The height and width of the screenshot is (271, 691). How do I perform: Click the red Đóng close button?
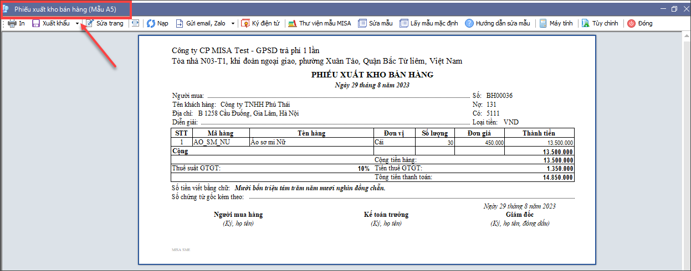click(631, 24)
